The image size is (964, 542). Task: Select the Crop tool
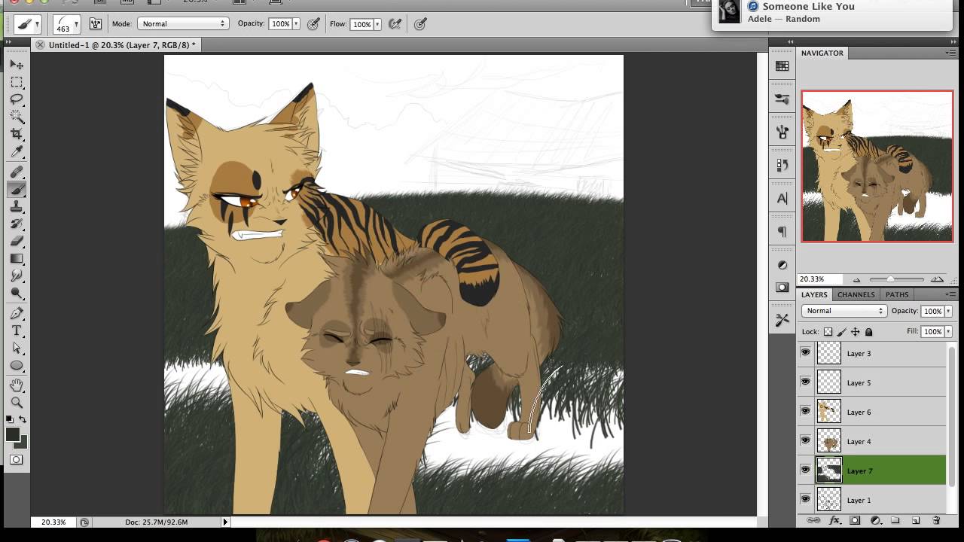coord(17,134)
